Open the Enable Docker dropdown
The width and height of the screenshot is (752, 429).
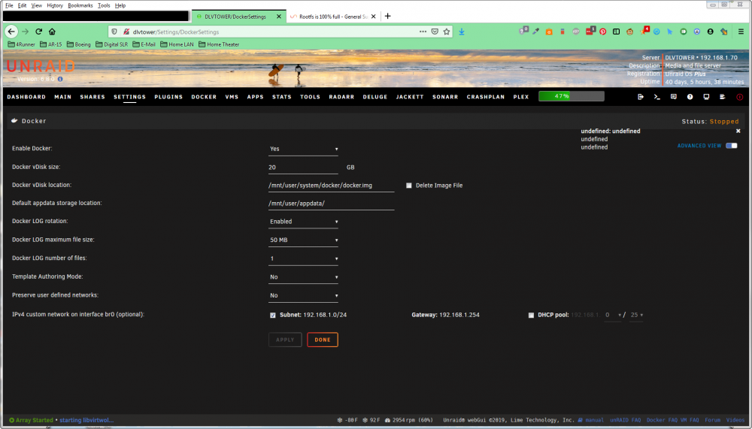(x=303, y=149)
